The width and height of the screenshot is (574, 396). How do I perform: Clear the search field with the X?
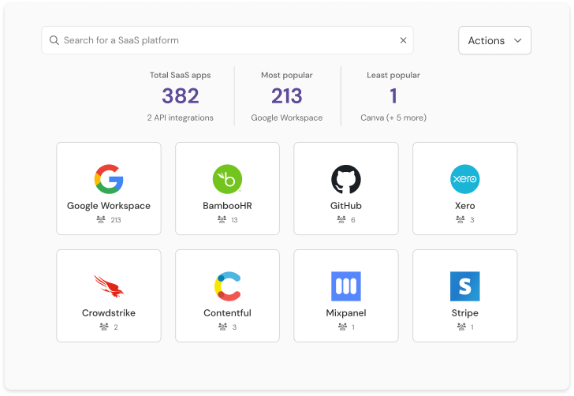[403, 40]
